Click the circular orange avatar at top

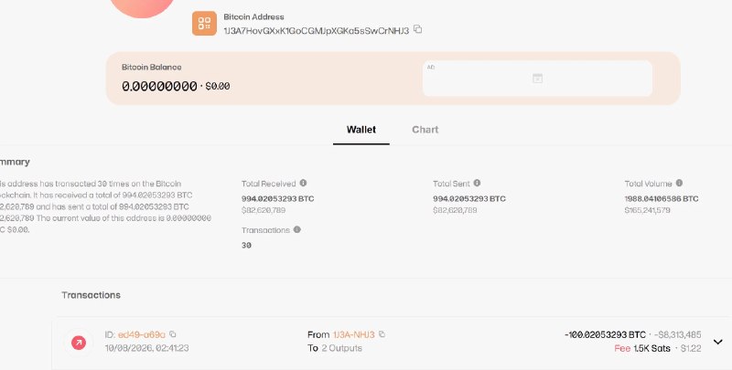(142, 5)
